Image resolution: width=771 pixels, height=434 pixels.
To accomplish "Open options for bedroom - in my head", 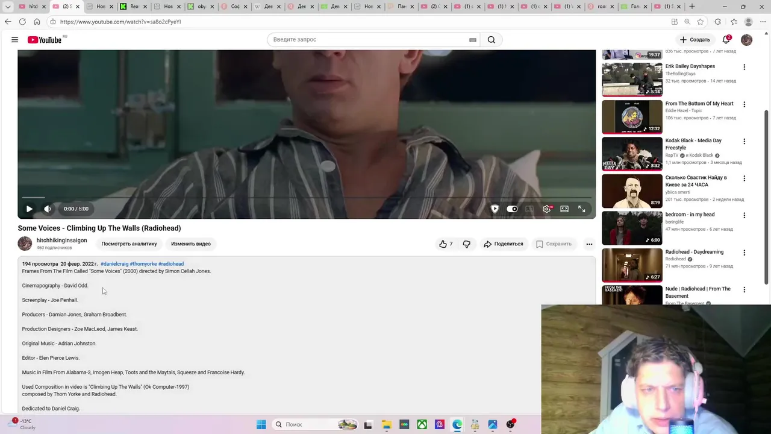I will click(744, 215).
